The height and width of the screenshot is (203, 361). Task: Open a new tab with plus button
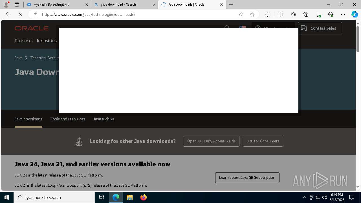click(x=231, y=5)
